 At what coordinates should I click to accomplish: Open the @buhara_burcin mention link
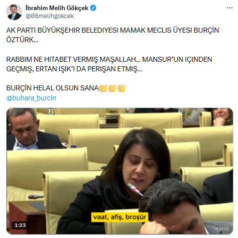[x=31, y=98]
